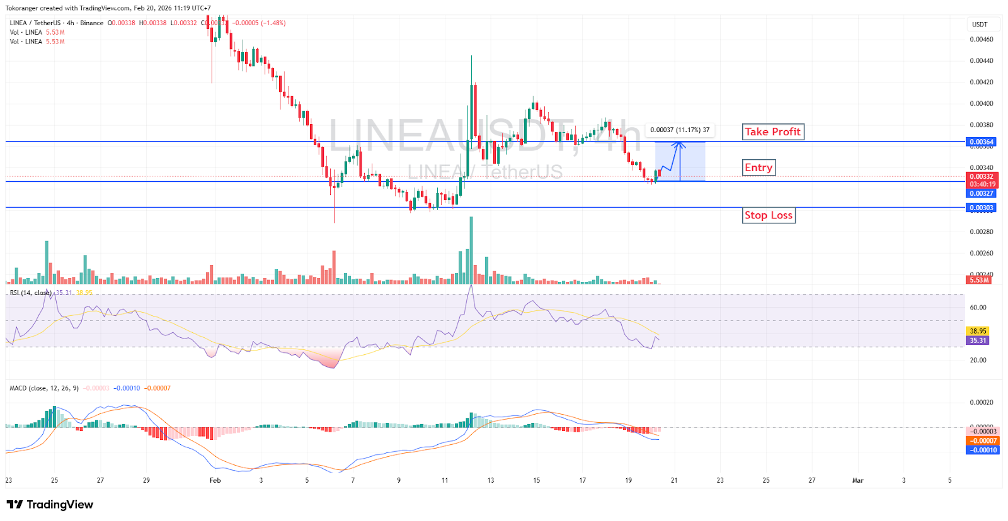Click the TradingView logo
This screenshot has width=1008, height=521.
pyautogui.click(x=50, y=505)
